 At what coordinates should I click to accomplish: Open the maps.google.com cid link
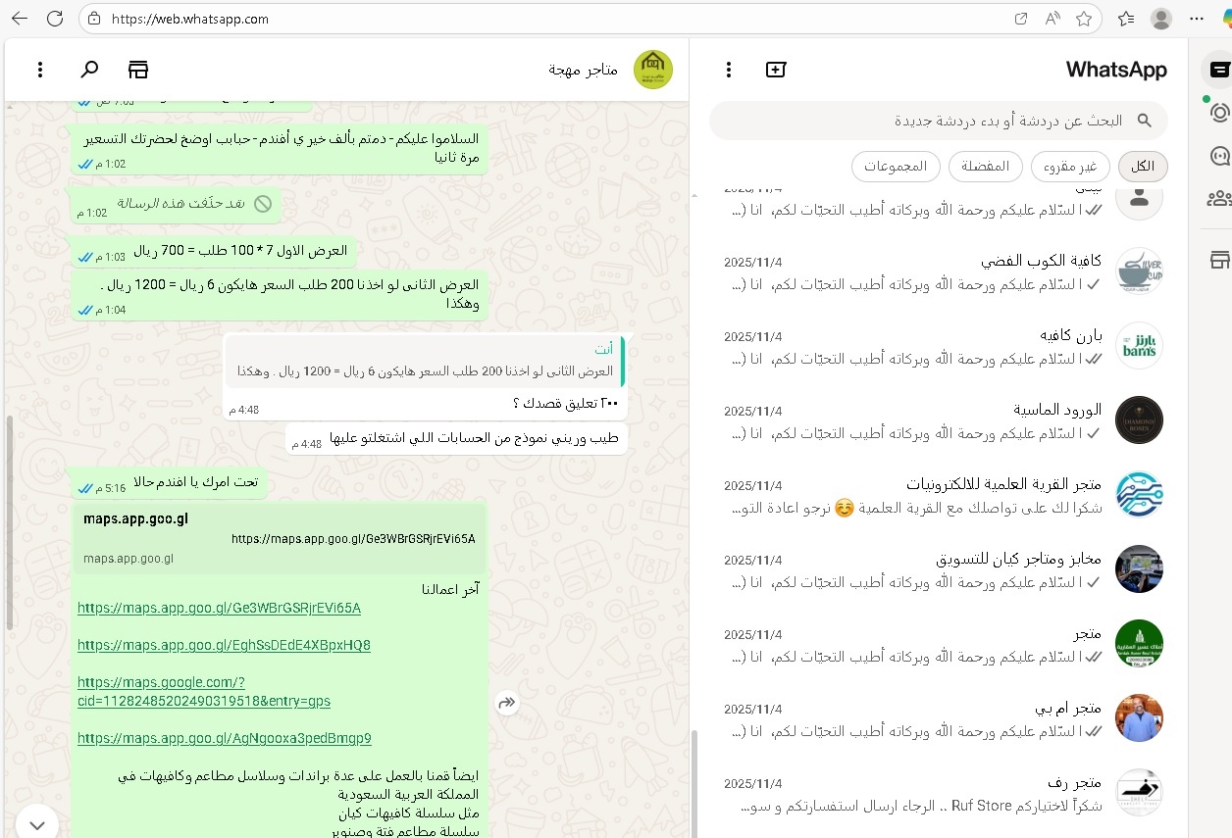tap(204, 693)
